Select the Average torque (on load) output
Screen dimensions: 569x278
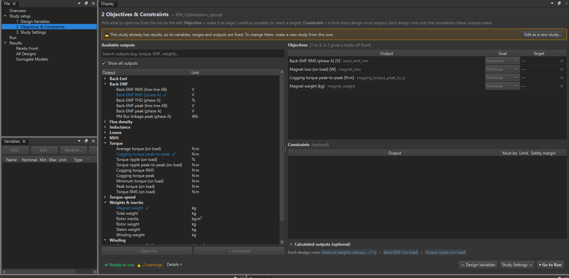coord(139,149)
